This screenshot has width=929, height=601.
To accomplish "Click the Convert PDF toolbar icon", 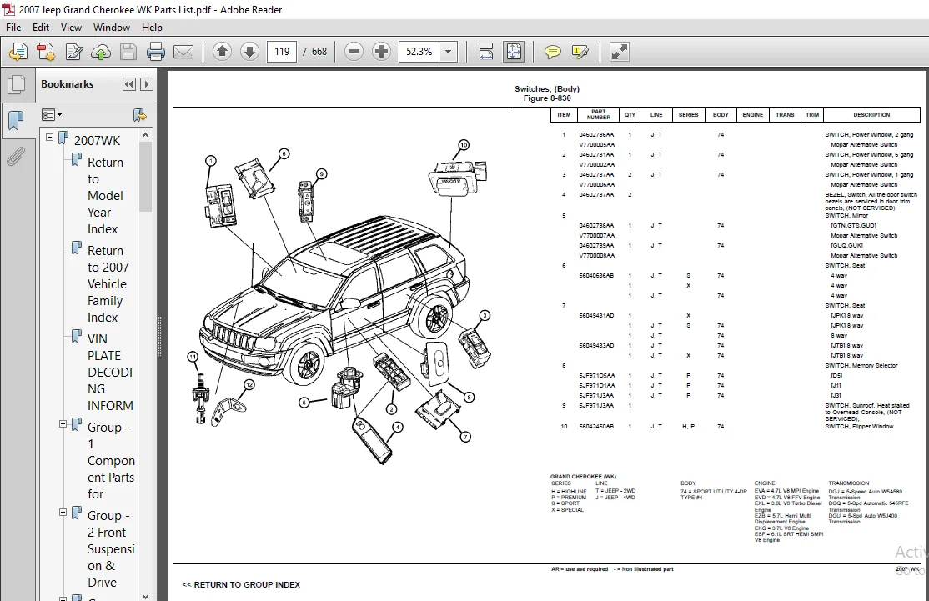I will (x=46, y=53).
